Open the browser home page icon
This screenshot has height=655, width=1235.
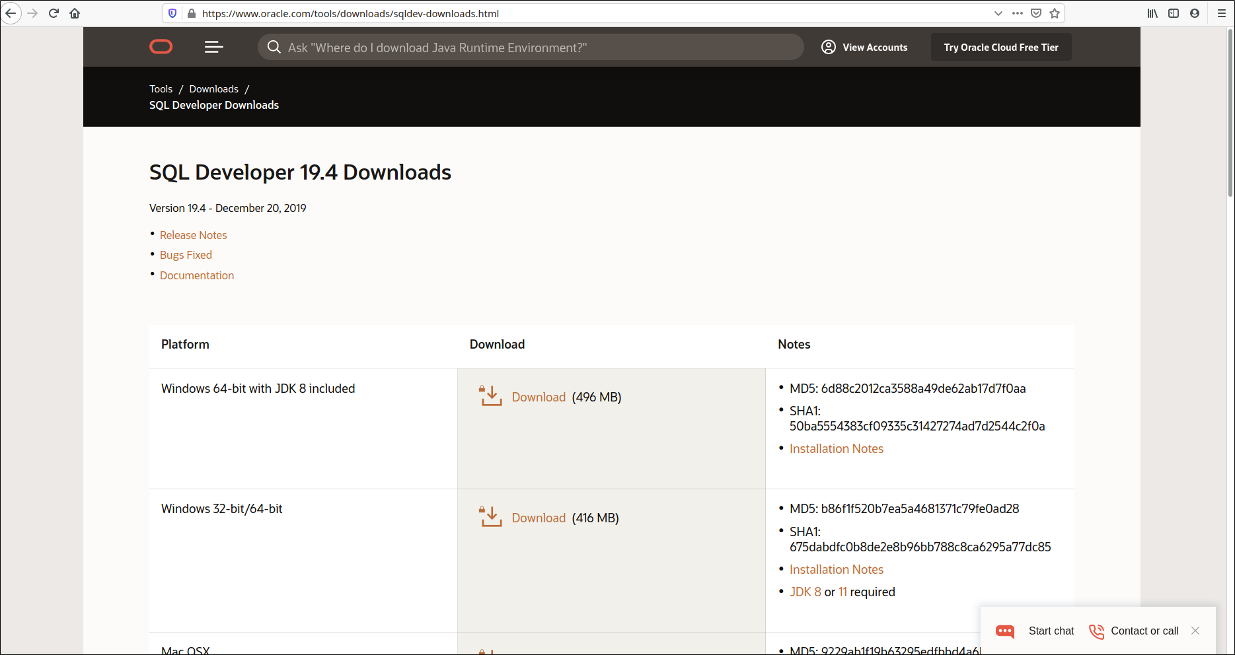coord(75,13)
